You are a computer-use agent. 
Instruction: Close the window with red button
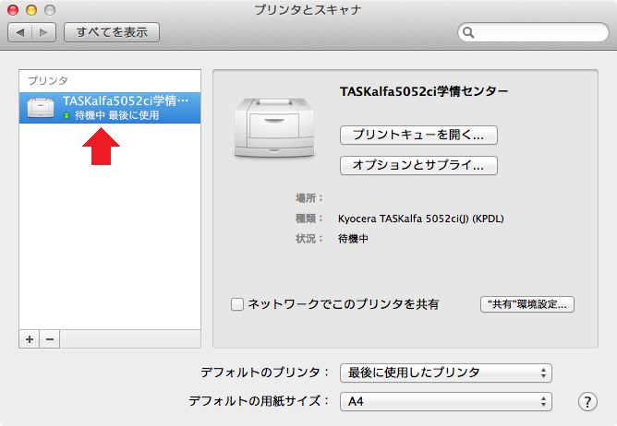[13, 10]
